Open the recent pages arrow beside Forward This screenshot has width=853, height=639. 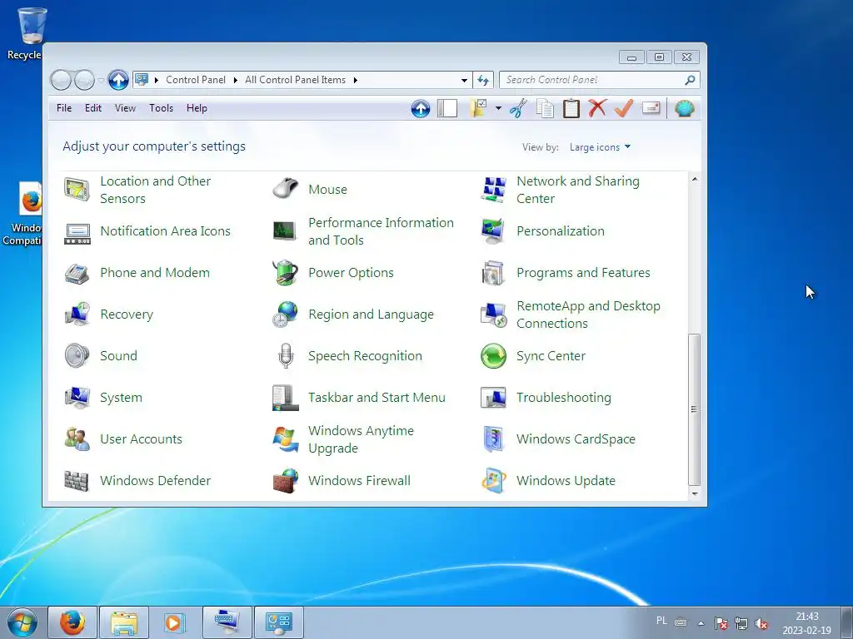100,81
